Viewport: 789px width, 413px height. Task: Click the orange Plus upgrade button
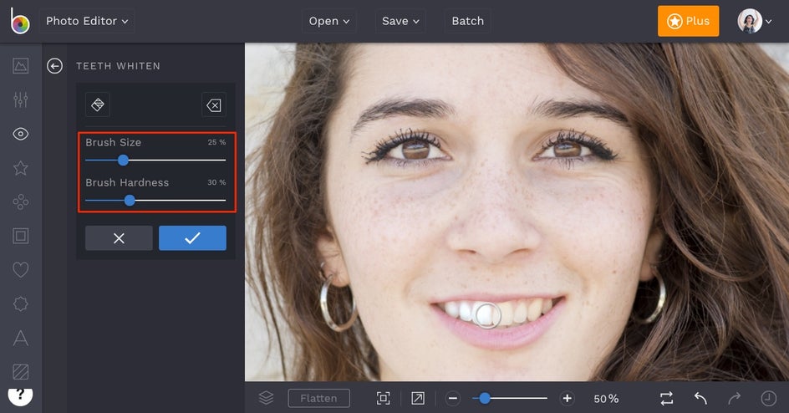pos(688,21)
